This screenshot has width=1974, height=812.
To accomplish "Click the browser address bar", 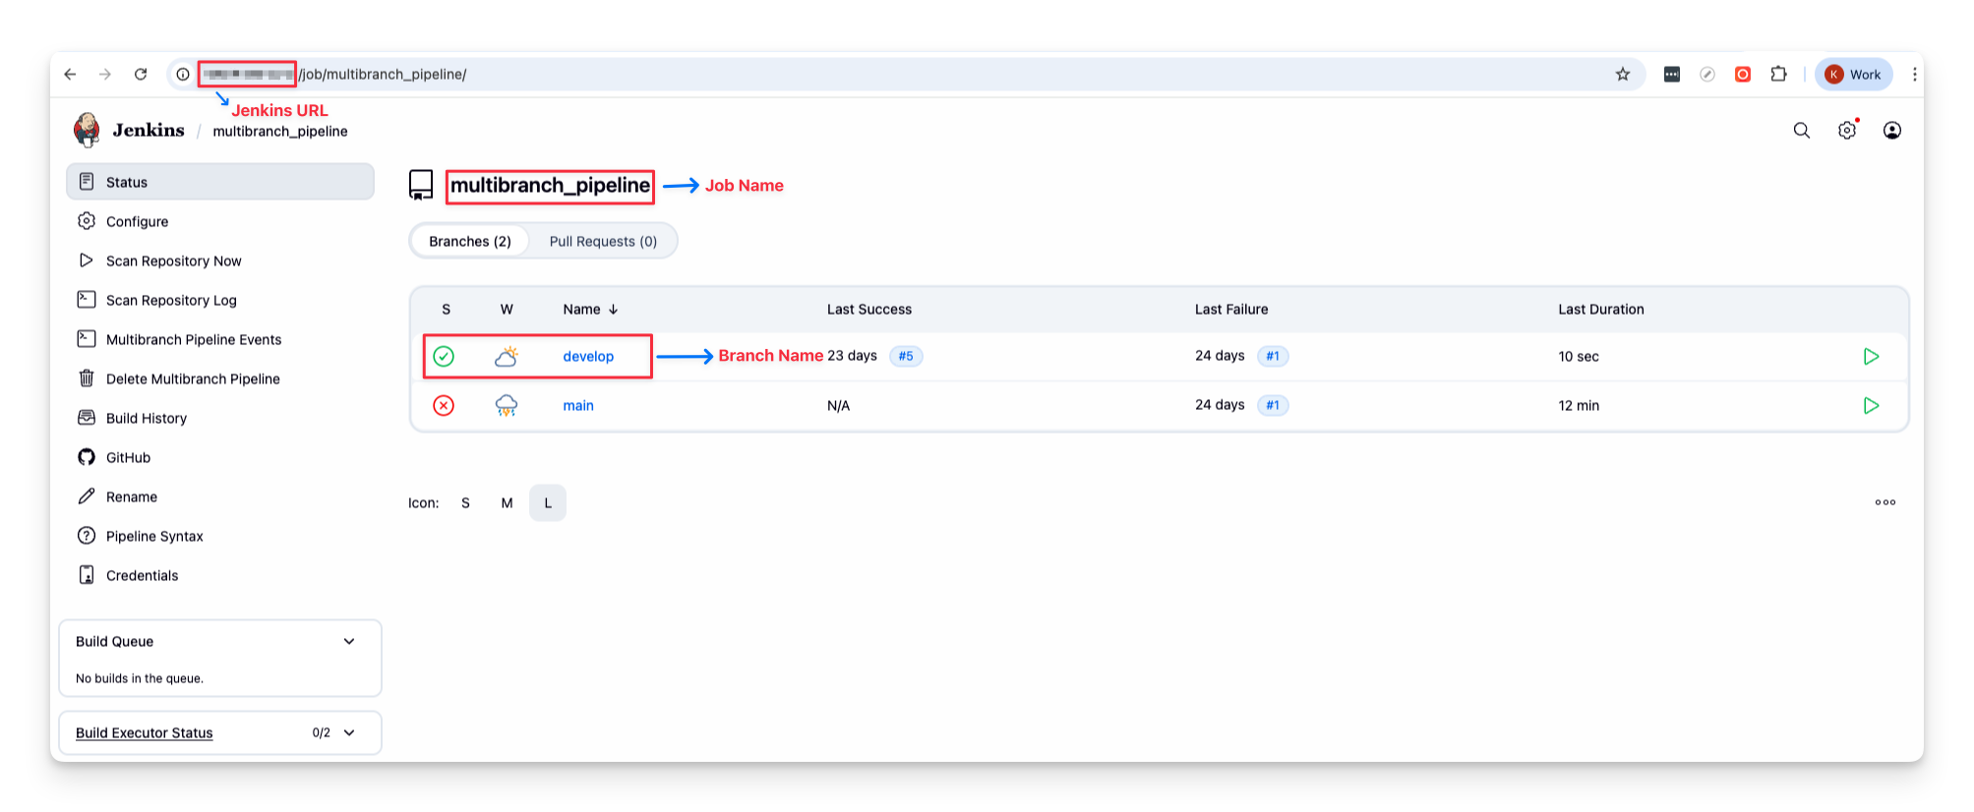I will [885, 75].
